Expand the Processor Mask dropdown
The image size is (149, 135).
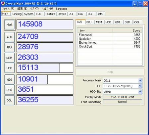coord(140,80)
